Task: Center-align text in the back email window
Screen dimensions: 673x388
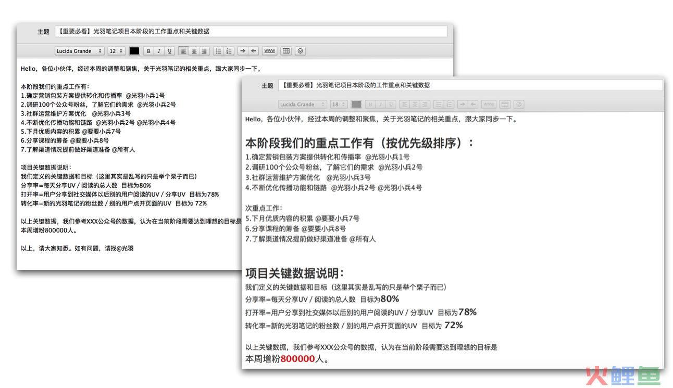Action: (194, 51)
